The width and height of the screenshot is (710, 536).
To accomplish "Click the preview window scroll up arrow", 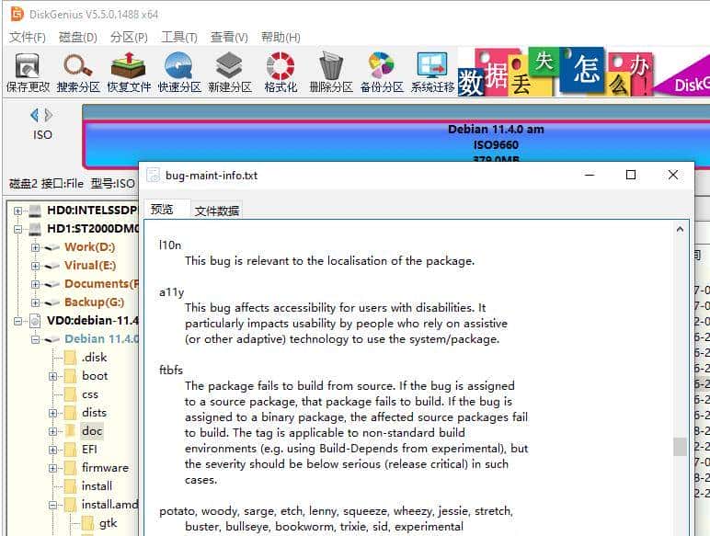I will pos(680,230).
